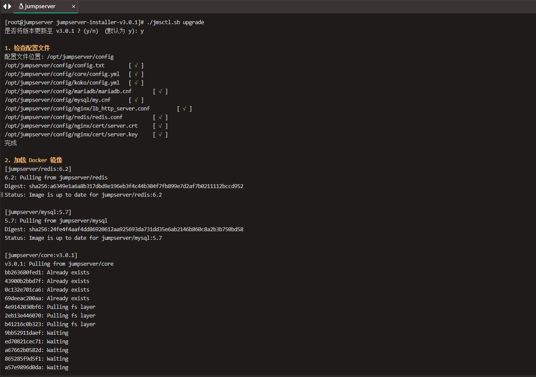This screenshot has width=536, height=377.
Task: Click the checkmark next to redis.conf
Action: click(x=160, y=117)
